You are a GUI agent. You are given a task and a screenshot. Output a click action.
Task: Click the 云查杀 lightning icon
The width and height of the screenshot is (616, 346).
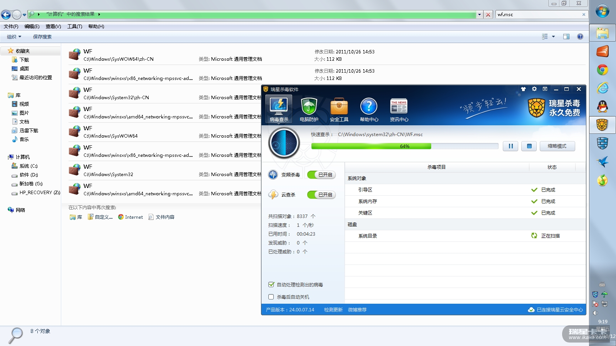pos(273,195)
